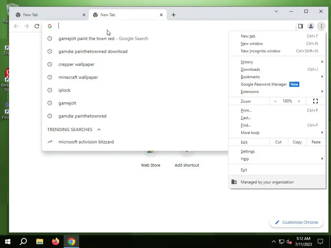331x248 pixels.
Task: Click taskbar clock showing 5:12 AM
Action: (303, 242)
